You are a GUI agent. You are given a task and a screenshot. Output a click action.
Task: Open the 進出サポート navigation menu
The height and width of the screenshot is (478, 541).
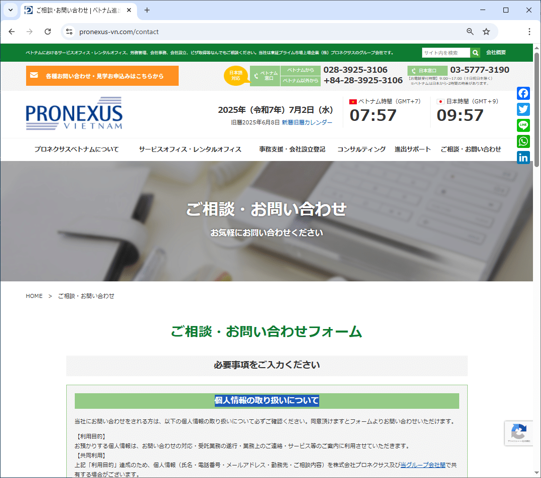point(413,149)
